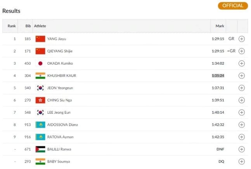This screenshot has height=169, width=251.
Task: Show details for AIDOSSOVA Diana via plus icon
Action: click(x=242, y=125)
